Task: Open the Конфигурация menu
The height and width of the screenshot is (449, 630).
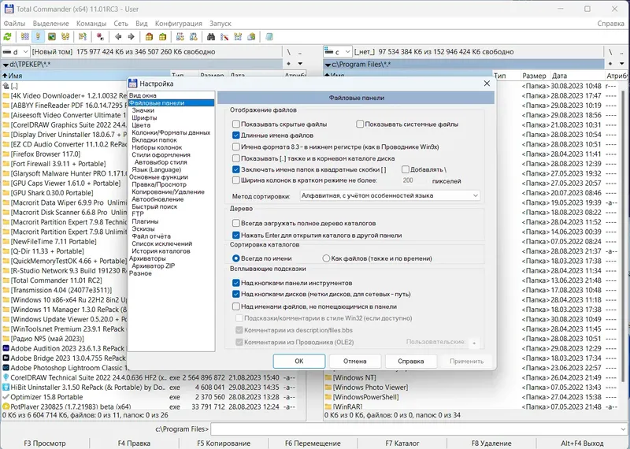Action: (x=179, y=24)
